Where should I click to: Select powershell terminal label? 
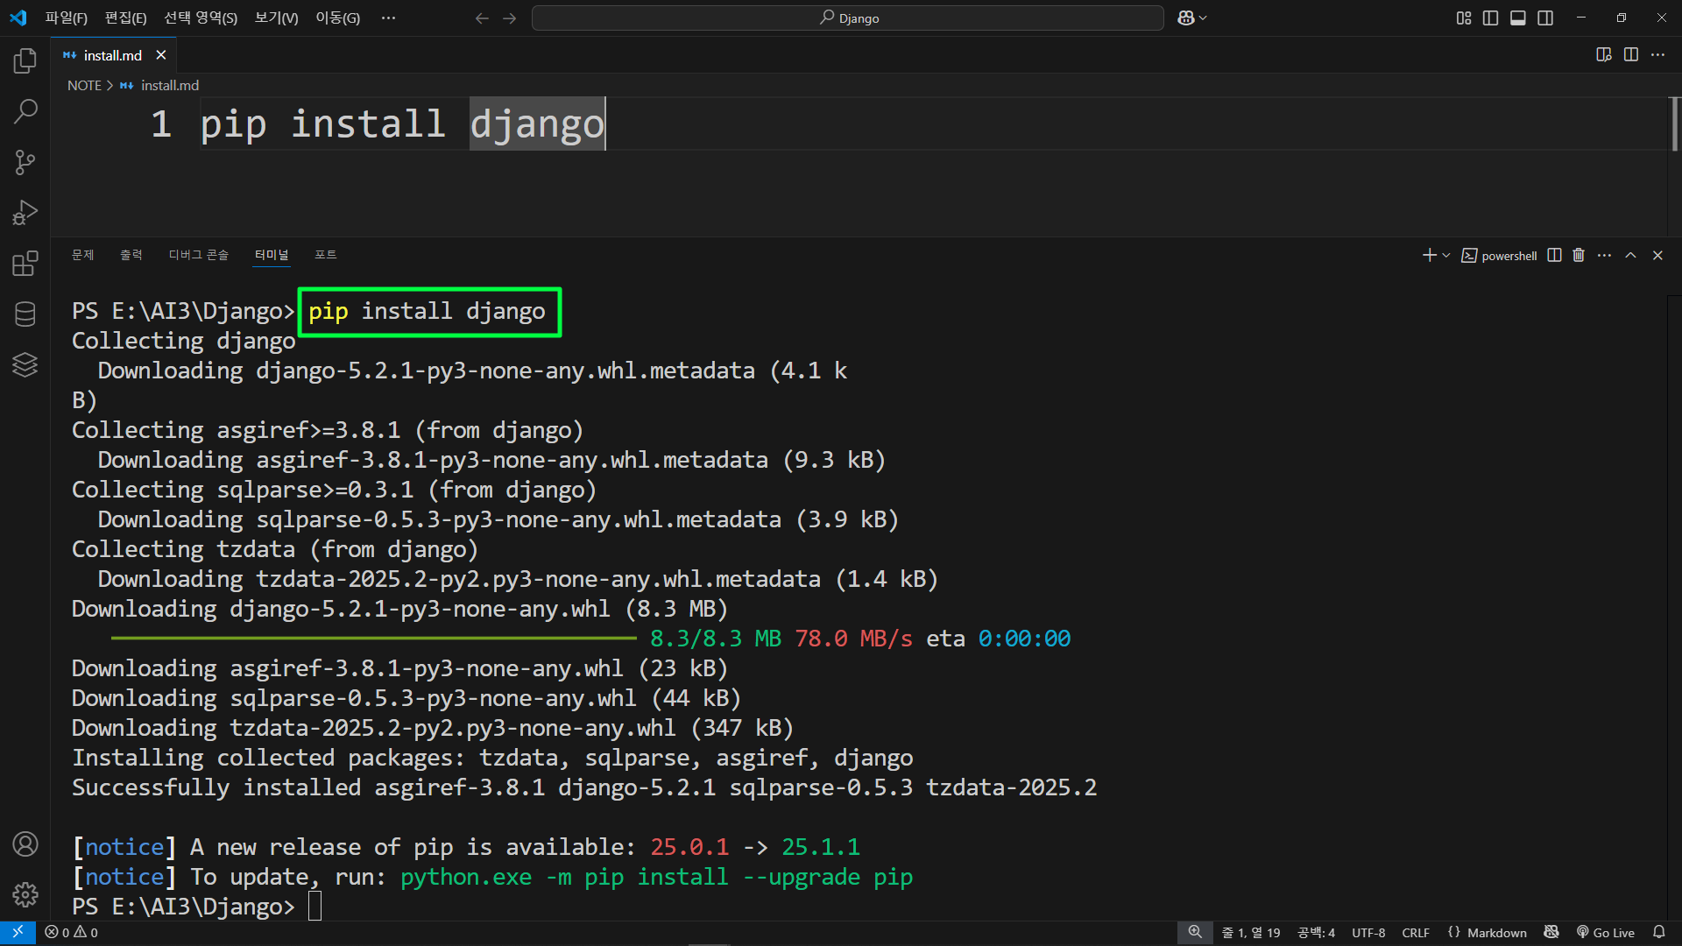(1500, 256)
